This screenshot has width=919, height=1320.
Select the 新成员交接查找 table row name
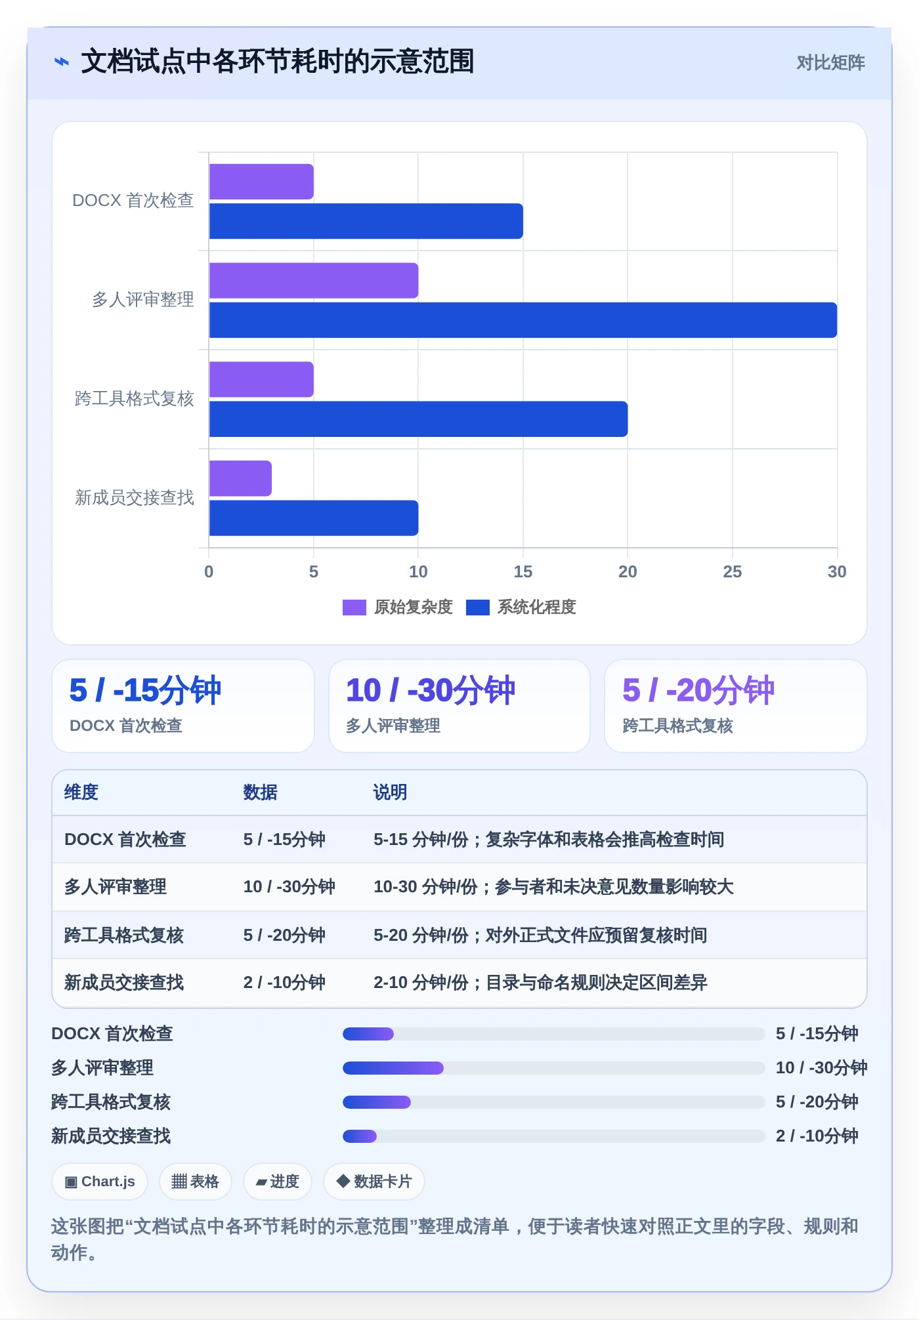(x=124, y=983)
